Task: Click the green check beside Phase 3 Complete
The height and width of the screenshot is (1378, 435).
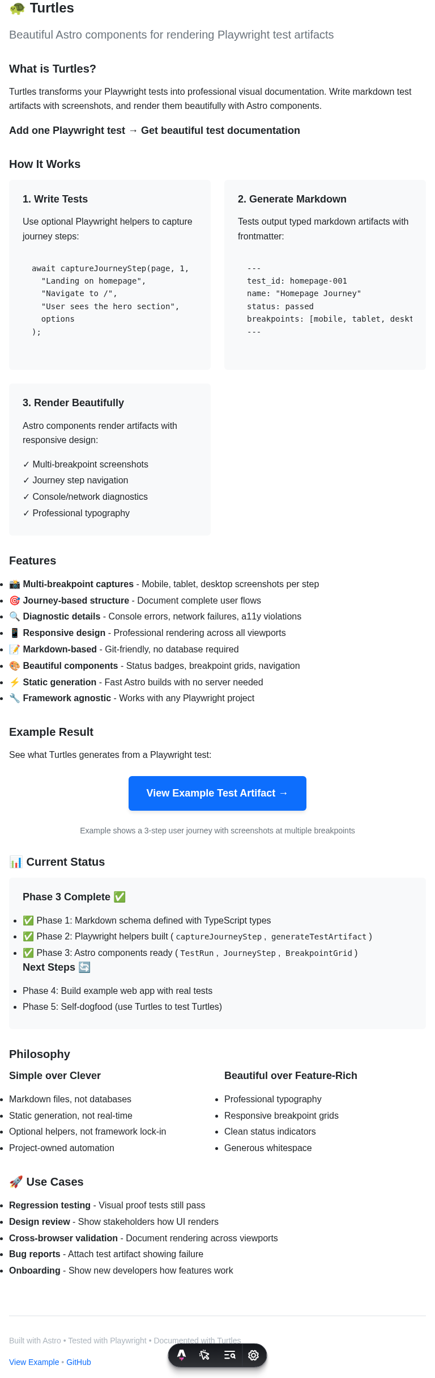Action: pos(120,897)
